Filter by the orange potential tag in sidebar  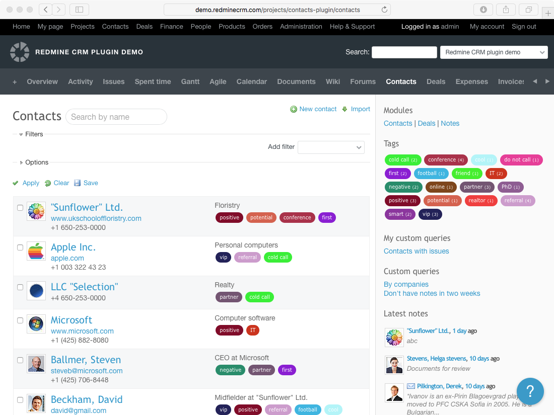point(442,200)
